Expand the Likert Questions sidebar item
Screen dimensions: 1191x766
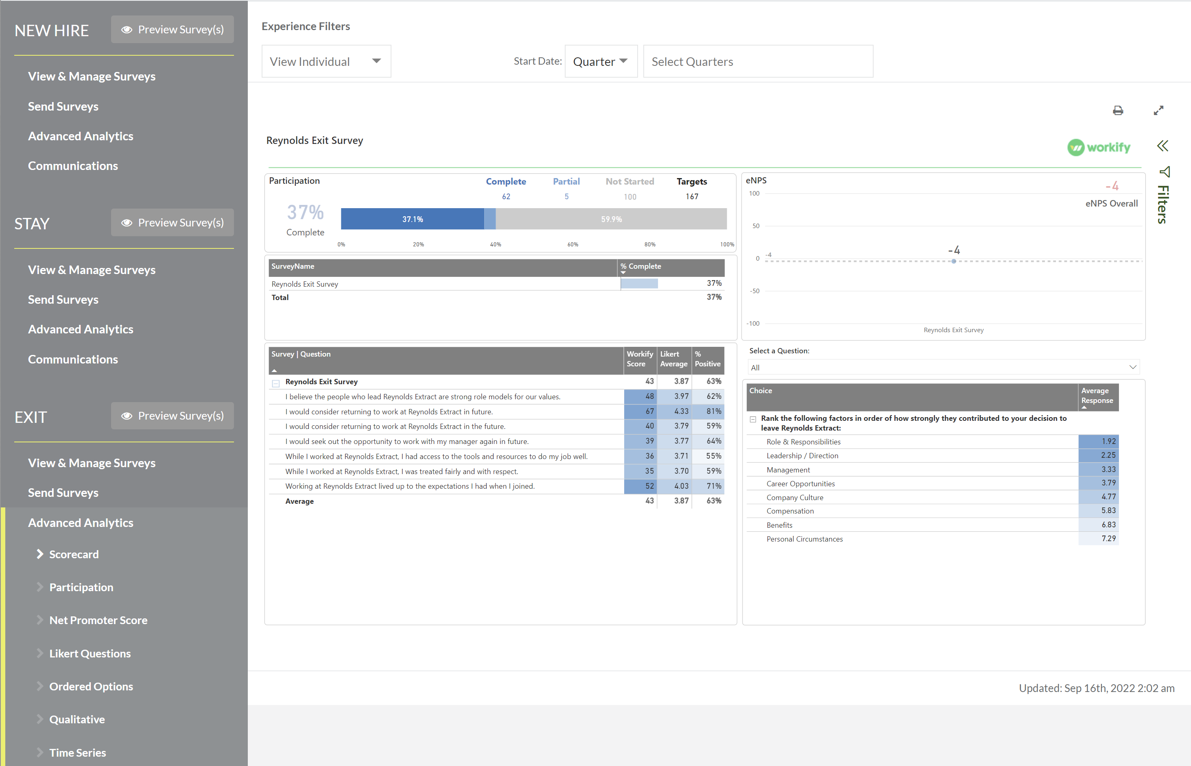[40, 653]
